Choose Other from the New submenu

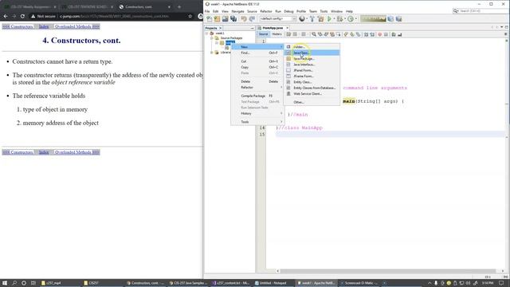(x=312, y=102)
